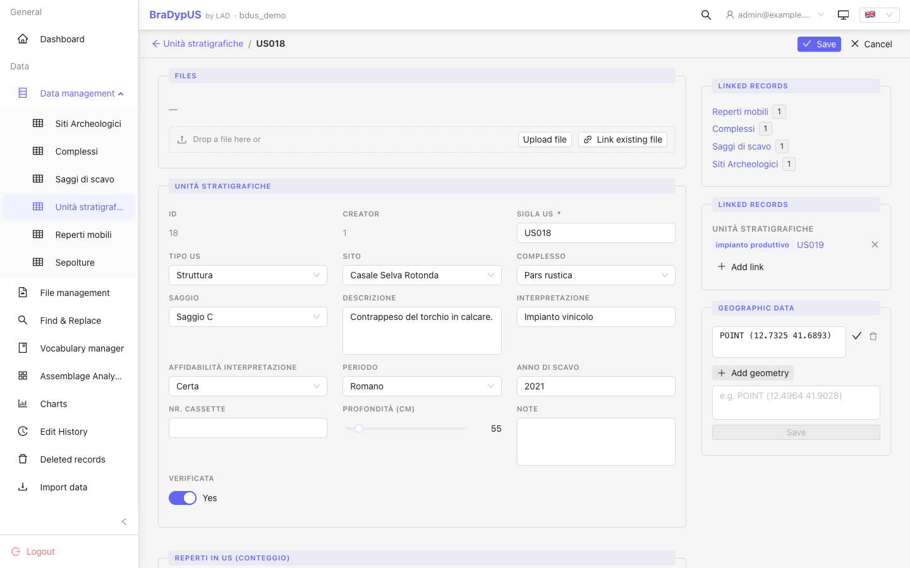Viewport: 910px width, 568px height.
Task: Open linked Saggi di scavo records
Action: [741, 146]
